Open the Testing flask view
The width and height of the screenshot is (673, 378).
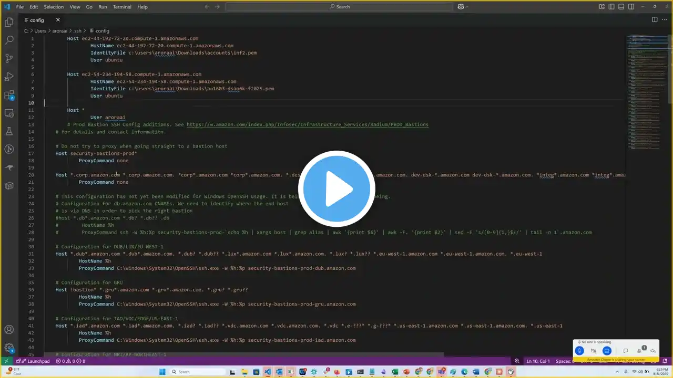9,131
